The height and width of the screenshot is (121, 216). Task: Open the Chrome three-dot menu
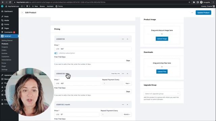pos(213,2)
